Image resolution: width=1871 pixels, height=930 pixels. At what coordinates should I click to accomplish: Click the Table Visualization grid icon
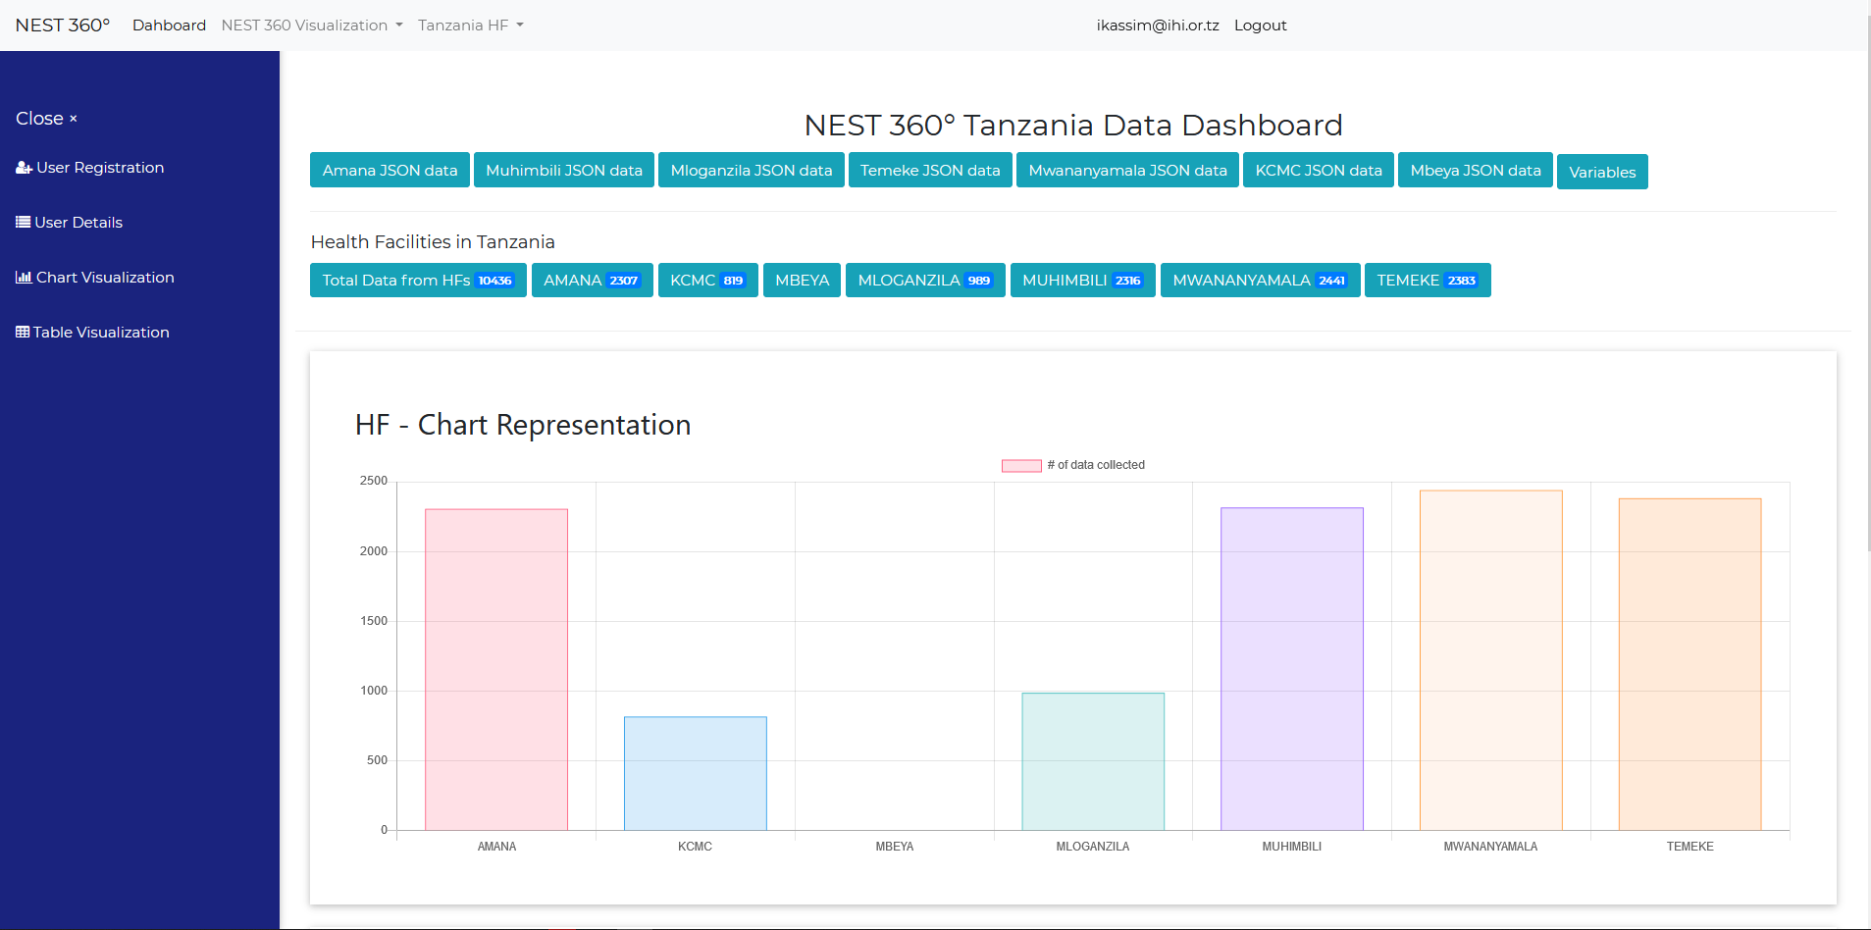23,333
